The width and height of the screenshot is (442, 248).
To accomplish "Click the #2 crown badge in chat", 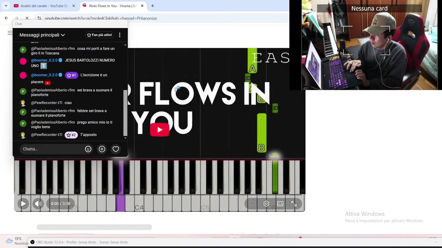I will coord(71,135).
